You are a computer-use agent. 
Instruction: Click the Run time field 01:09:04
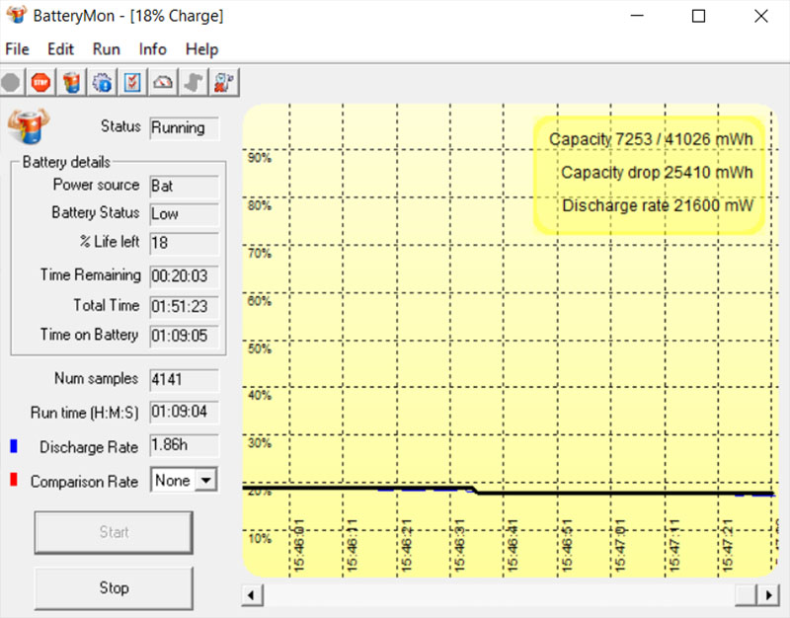[184, 412]
